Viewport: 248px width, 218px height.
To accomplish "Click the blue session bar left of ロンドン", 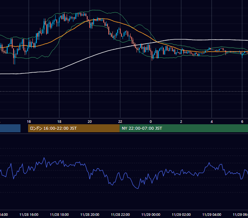I will click(x=10, y=128).
